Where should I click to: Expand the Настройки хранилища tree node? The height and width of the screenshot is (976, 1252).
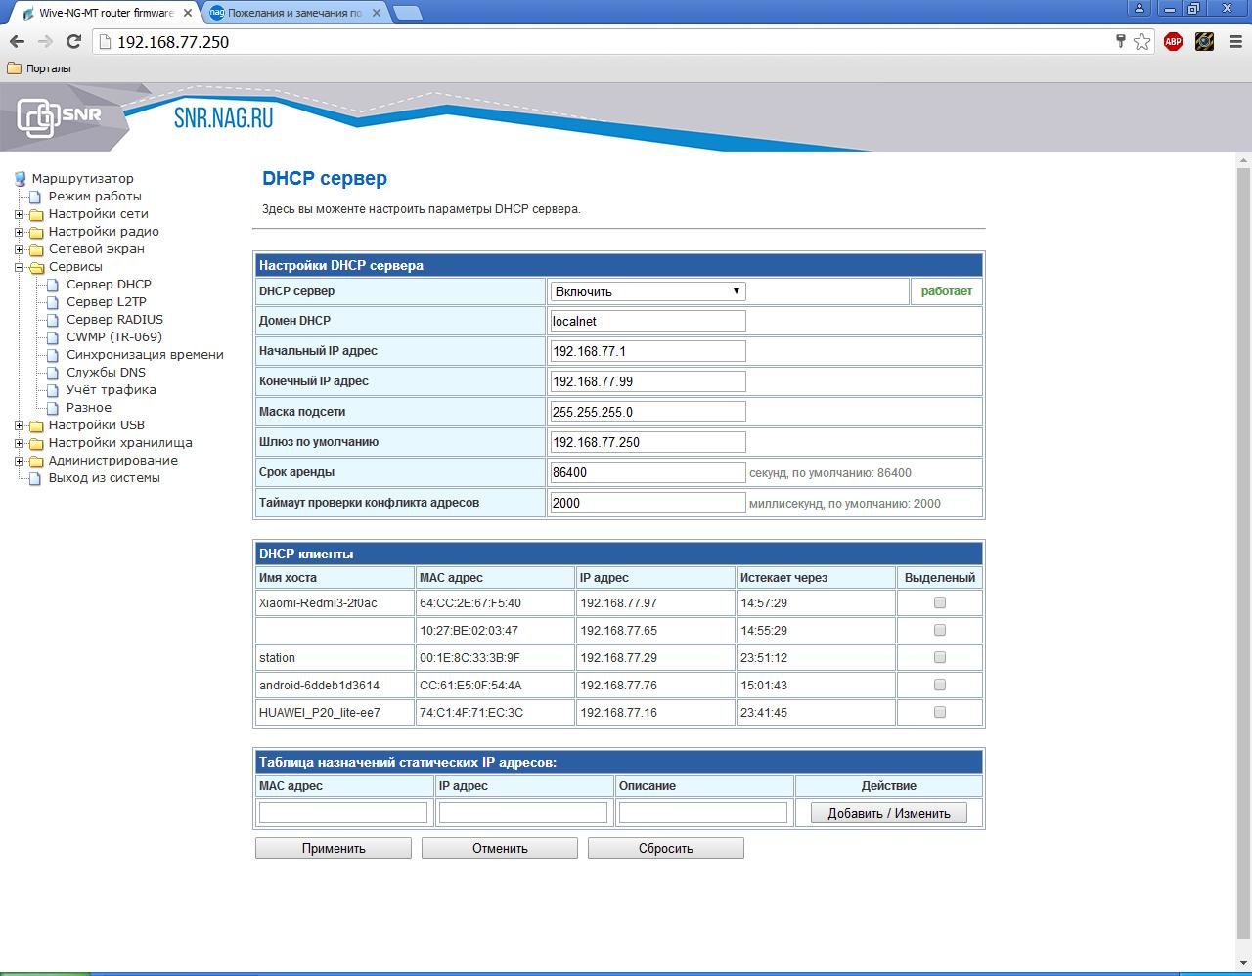19,443
